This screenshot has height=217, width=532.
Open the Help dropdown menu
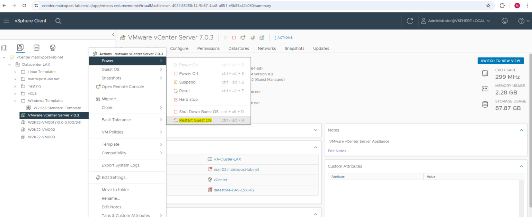pyautogui.click(x=523, y=21)
